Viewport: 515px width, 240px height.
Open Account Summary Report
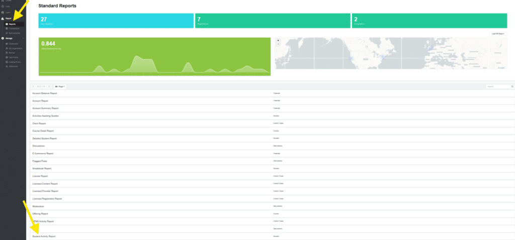point(272,108)
